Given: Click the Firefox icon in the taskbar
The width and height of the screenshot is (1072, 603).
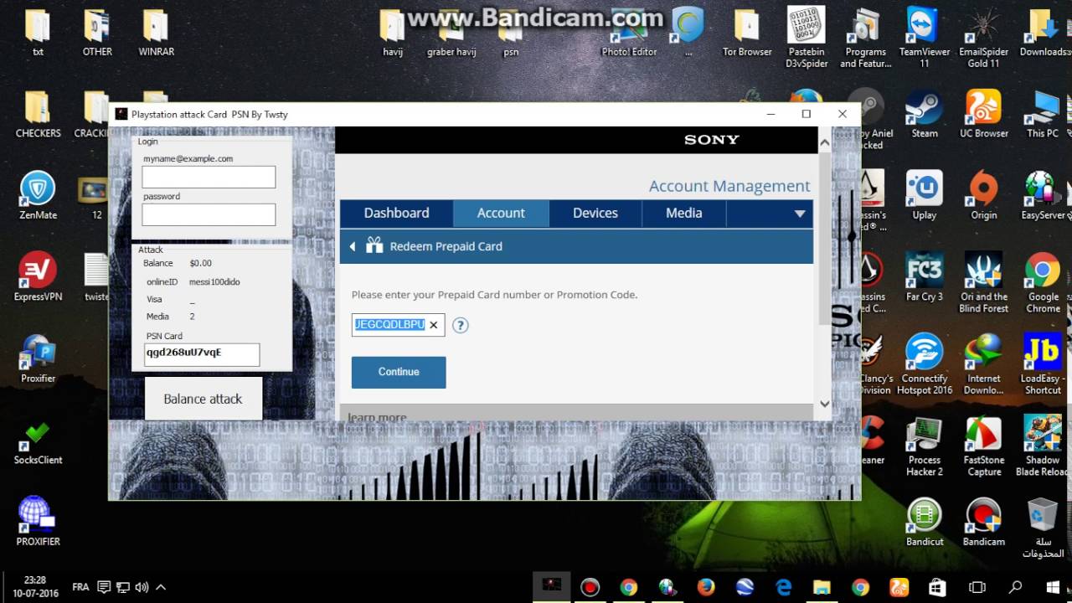Looking at the screenshot, I should coord(706,587).
